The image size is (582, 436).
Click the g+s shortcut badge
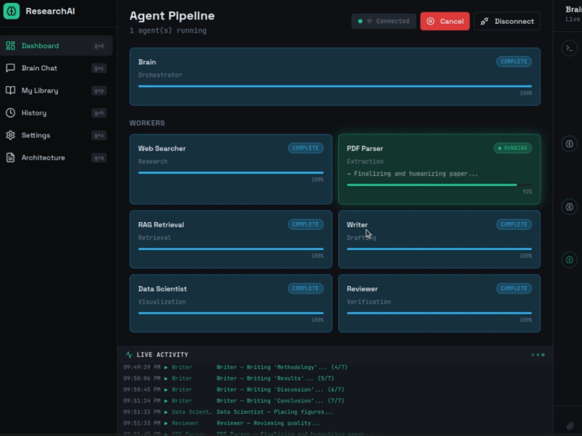tap(99, 135)
